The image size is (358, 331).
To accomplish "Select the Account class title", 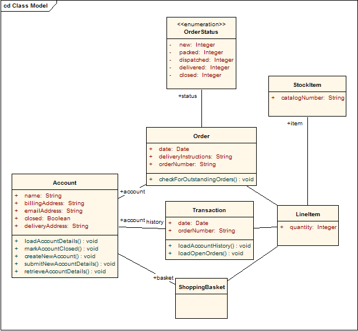I will point(65,182).
